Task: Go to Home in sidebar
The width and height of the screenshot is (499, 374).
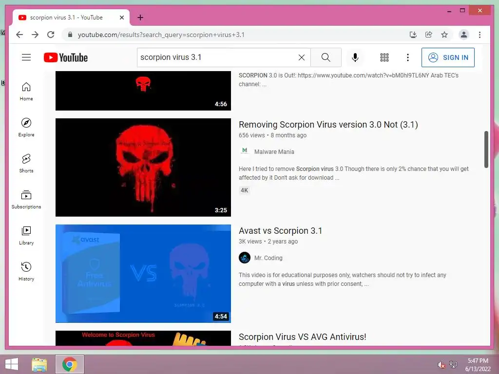Action: coord(26,92)
